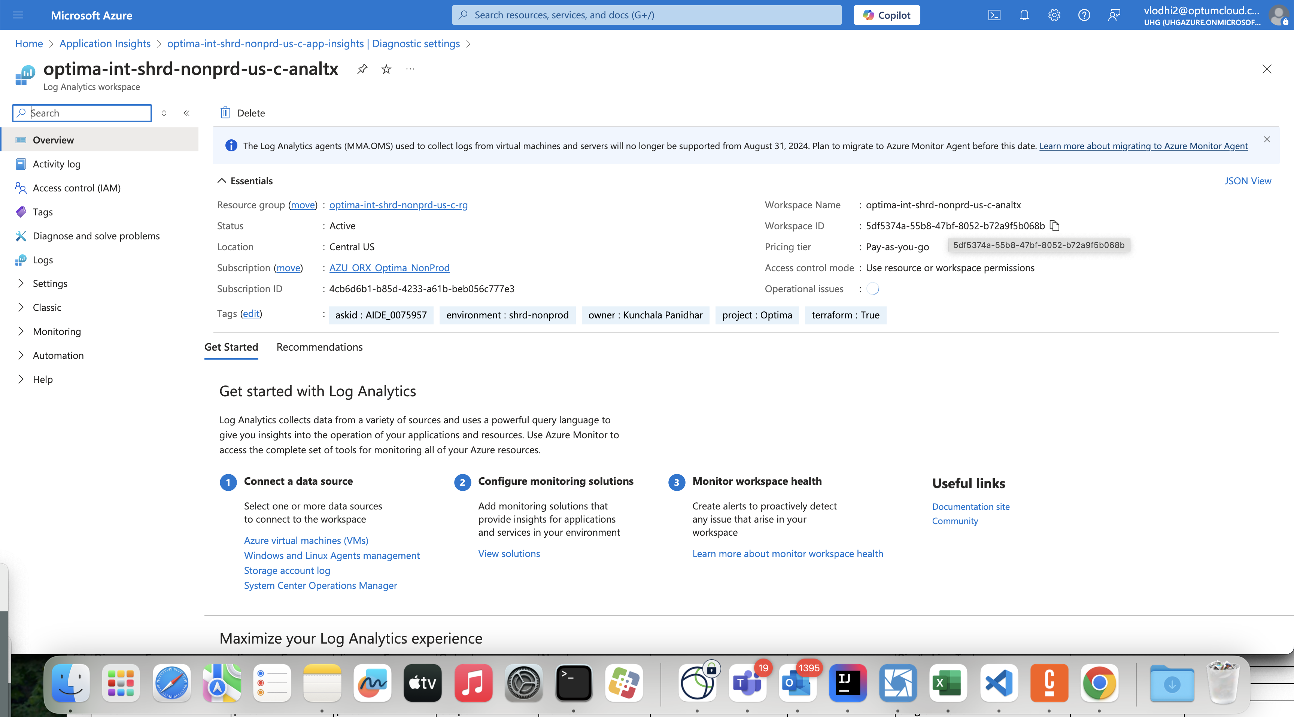Collapse the Essentials section

click(x=245, y=181)
